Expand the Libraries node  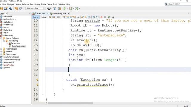1,51
